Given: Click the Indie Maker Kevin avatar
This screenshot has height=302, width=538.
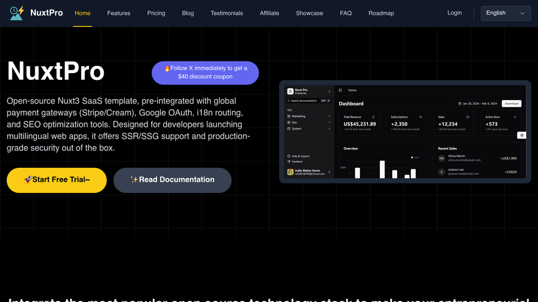Looking at the screenshot, I should click(x=290, y=172).
